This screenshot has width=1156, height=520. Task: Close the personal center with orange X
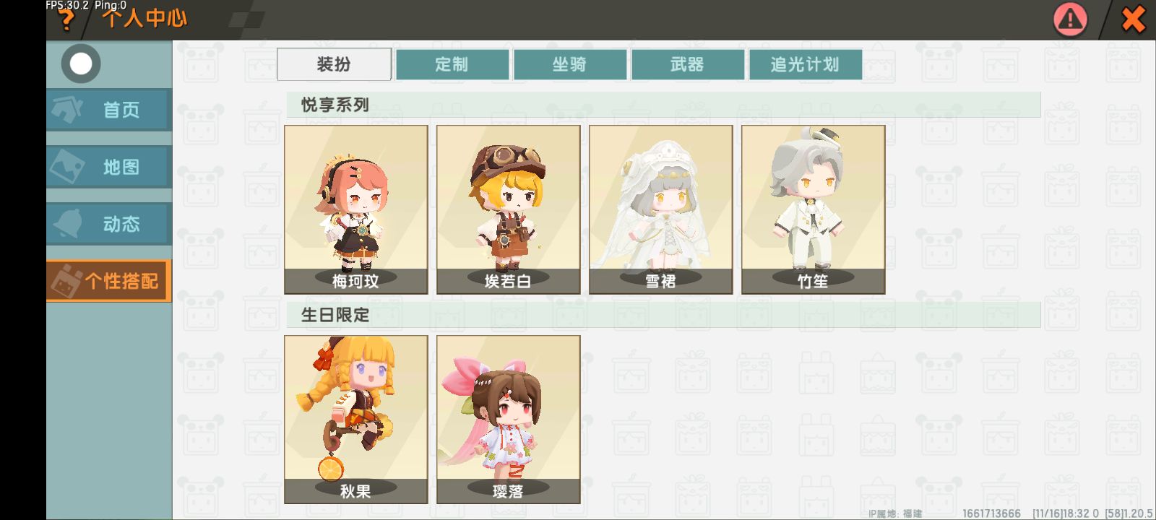pos(1133,19)
